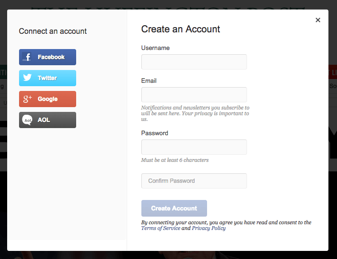Click the Email field label
This screenshot has height=259, width=337.
click(x=149, y=81)
